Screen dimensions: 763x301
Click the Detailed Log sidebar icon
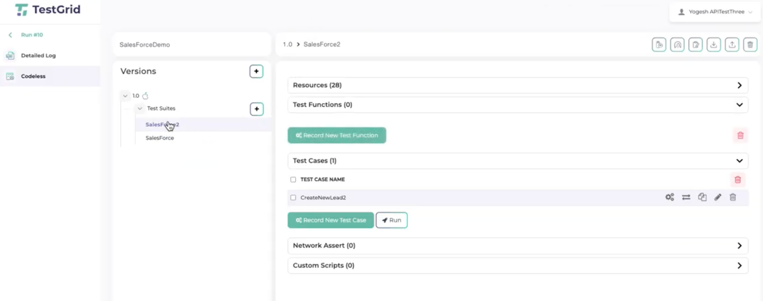pyautogui.click(x=10, y=56)
